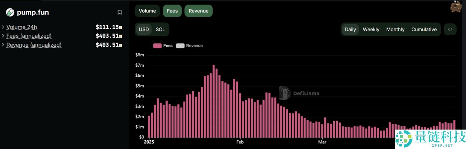
Task: Open embed code with the <> icon
Action: (x=450, y=29)
